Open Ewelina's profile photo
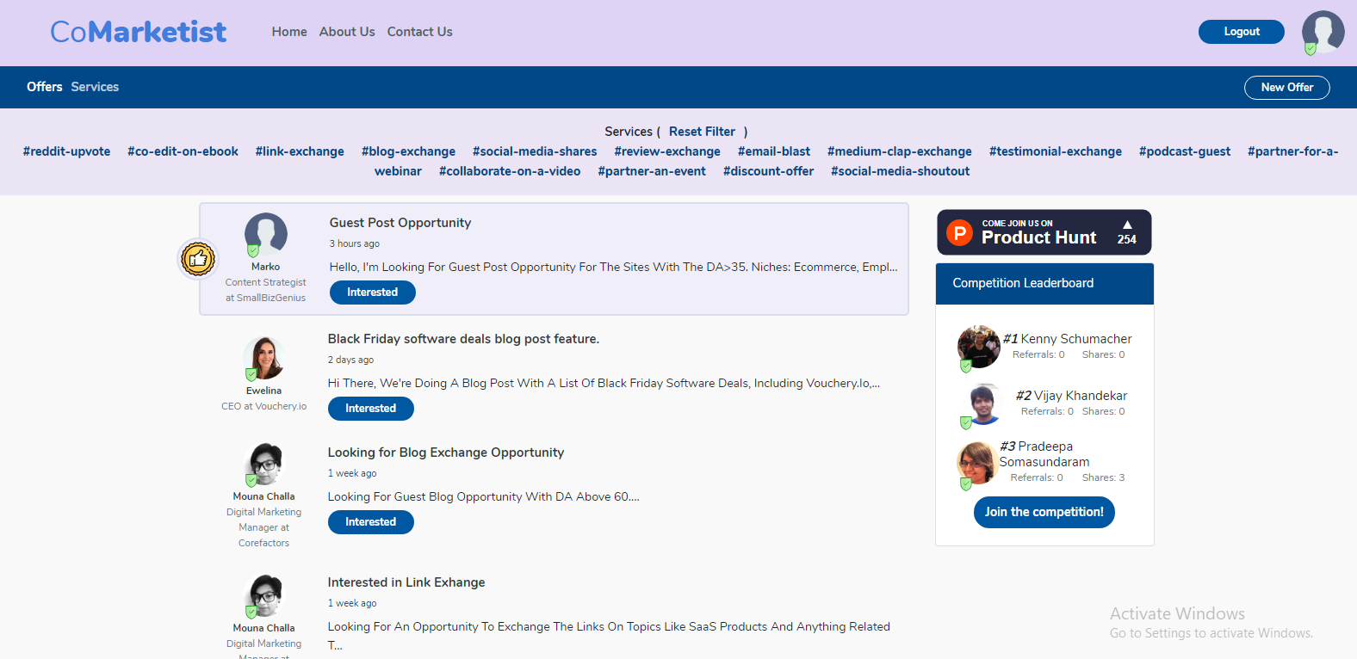This screenshot has height=659, width=1357. pyautogui.click(x=263, y=358)
